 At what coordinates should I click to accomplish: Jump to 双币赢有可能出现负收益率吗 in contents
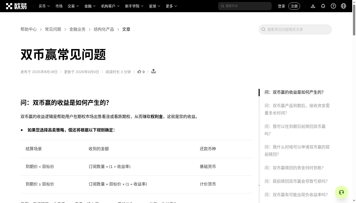296,195
